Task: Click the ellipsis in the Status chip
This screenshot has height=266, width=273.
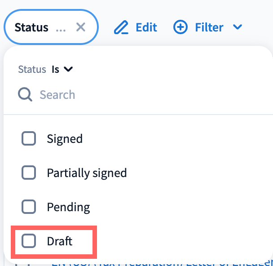Action: (60, 28)
